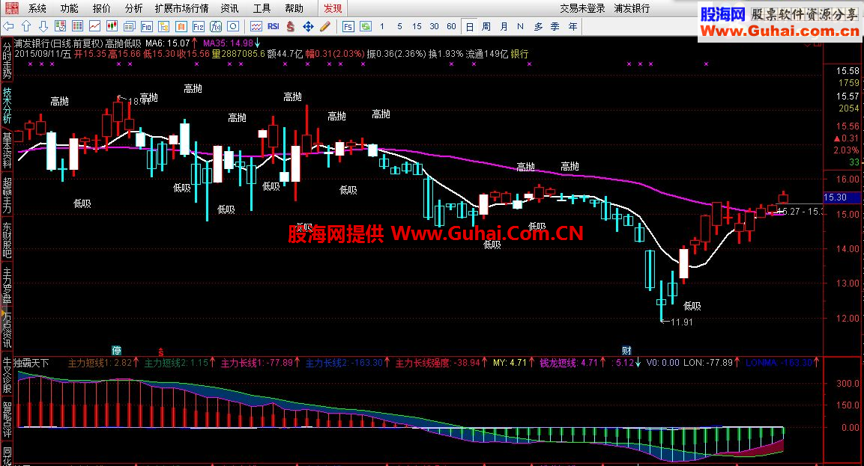The image size is (864, 466).
Task: Switch to 30-minute period
Action: click(434, 26)
